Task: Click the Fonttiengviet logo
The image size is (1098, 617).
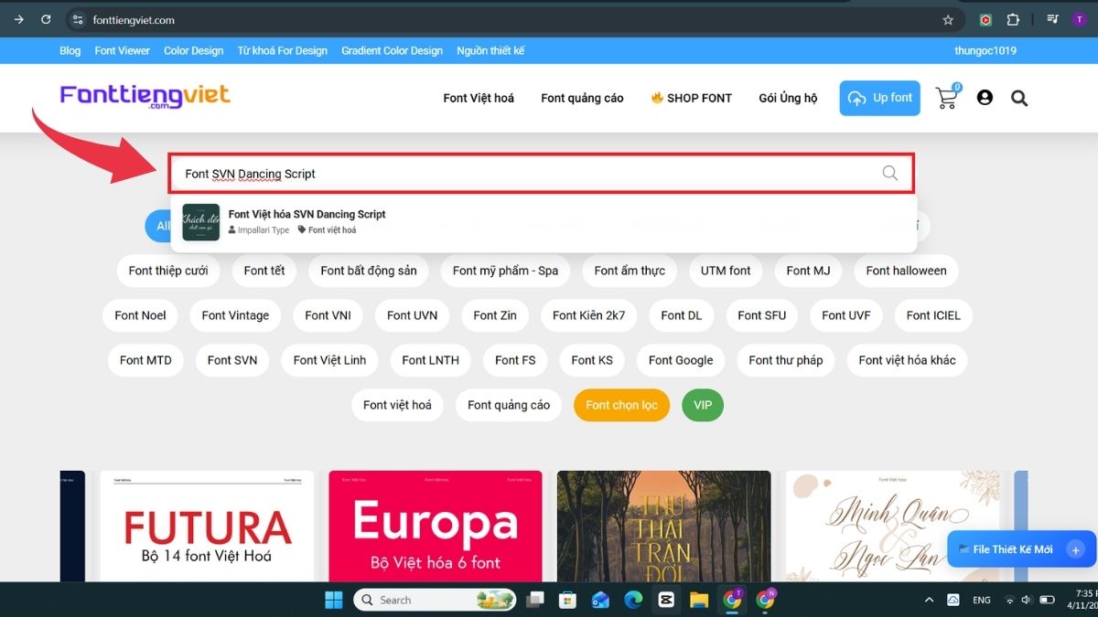Action: point(145,96)
